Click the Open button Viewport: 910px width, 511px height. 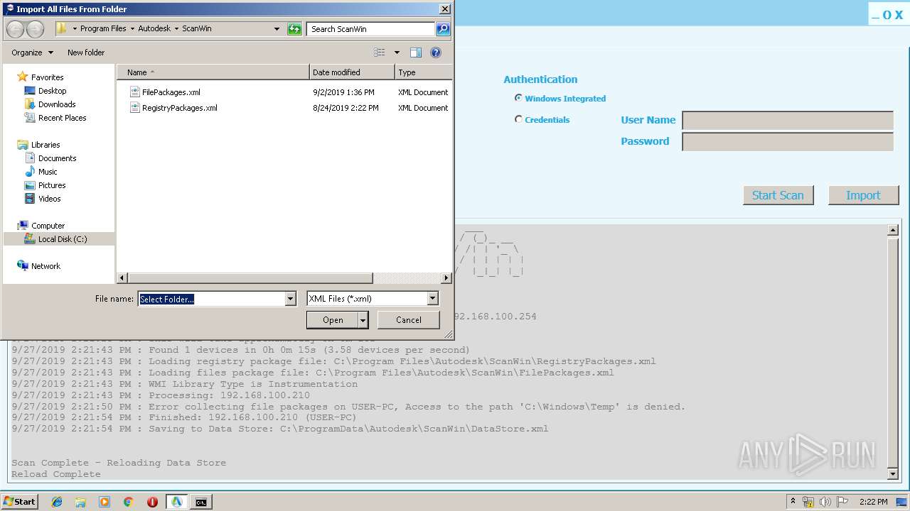click(333, 321)
